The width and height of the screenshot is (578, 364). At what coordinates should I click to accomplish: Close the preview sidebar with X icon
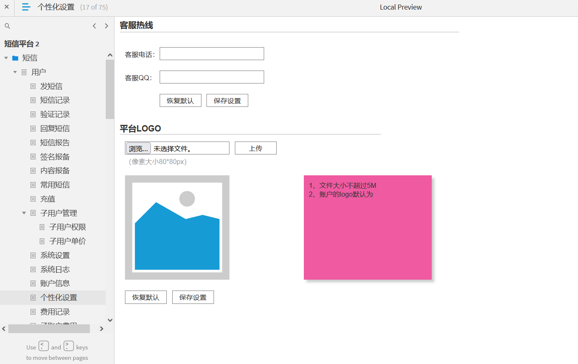click(x=7, y=7)
